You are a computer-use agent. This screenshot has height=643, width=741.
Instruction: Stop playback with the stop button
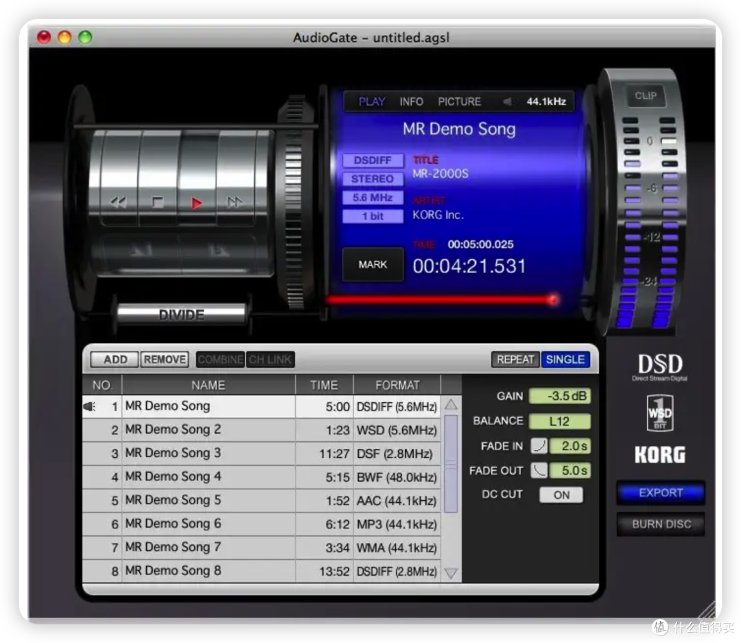pyautogui.click(x=158, y=202)
